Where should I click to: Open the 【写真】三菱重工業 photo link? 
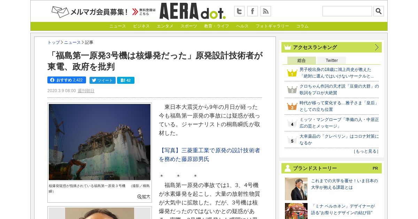(x=210, y=155)
